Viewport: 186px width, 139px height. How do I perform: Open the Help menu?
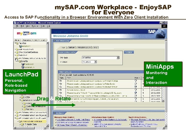click(x=48, y=26)
